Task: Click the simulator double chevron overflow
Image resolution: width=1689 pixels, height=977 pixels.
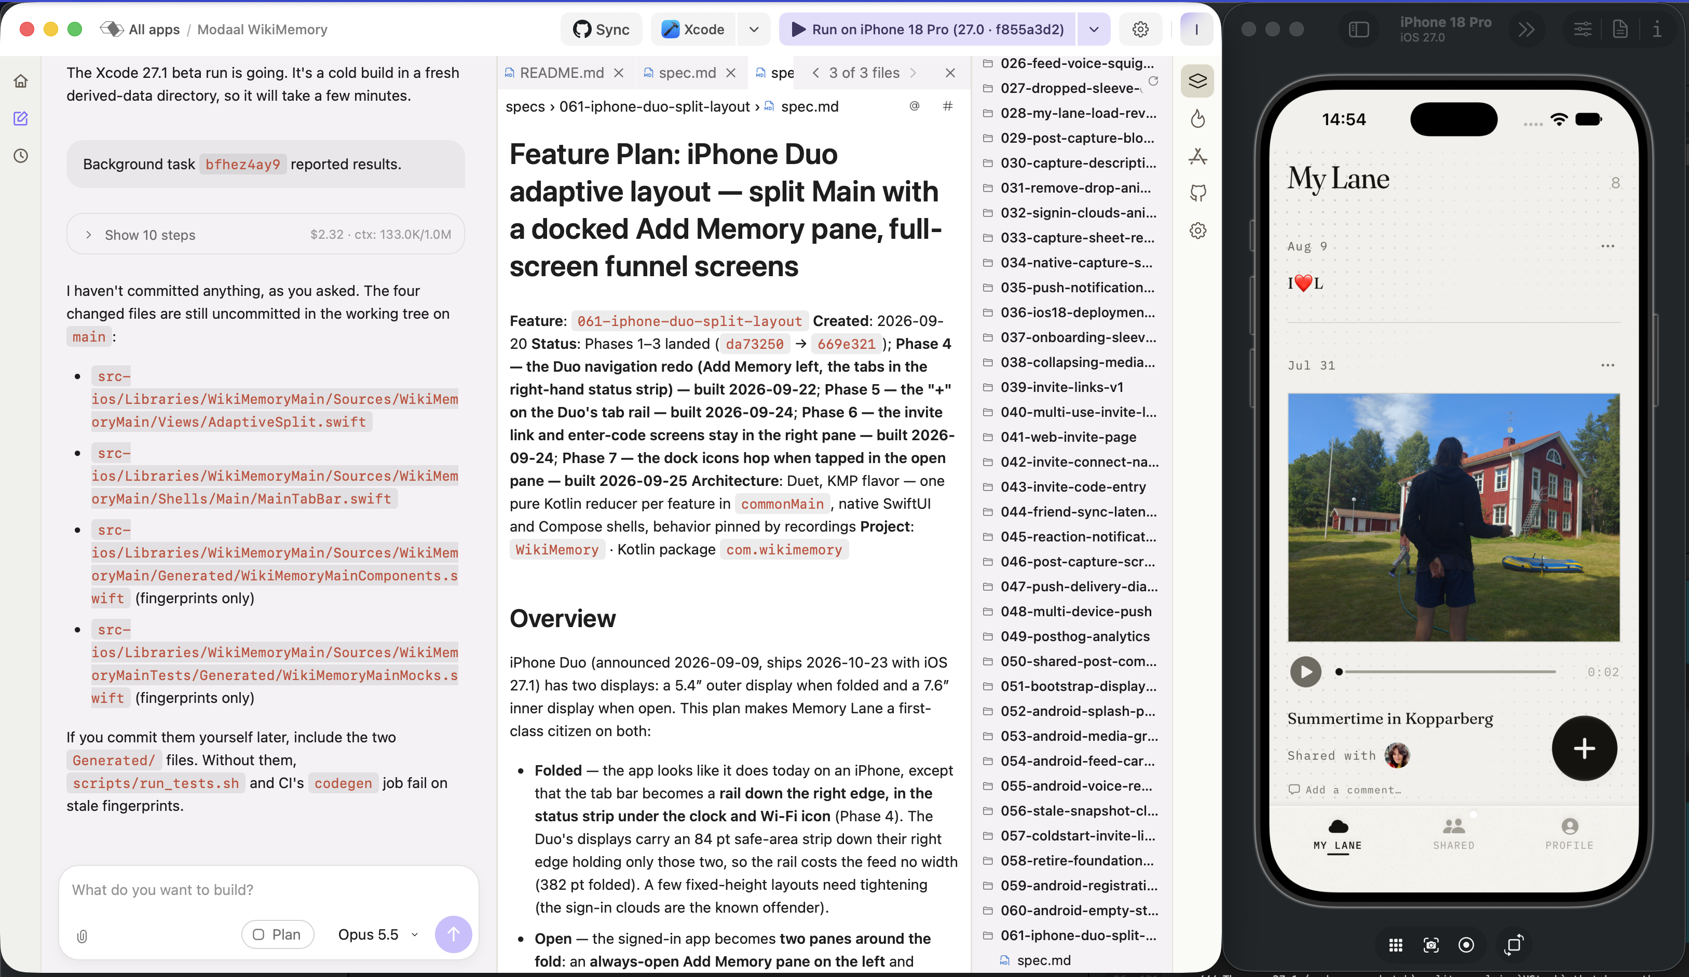Action: [1526, 30]
